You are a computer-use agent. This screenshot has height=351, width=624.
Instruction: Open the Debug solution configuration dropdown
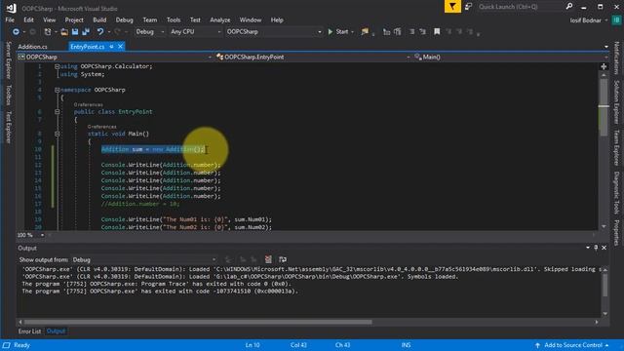(149, 31)
